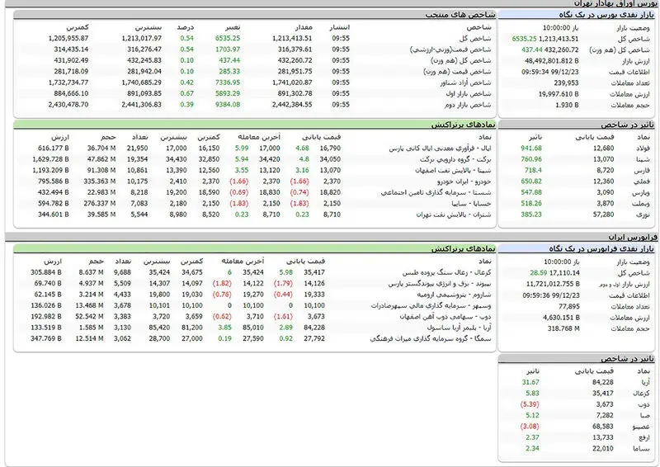This screenshot has height=467, width=660.
Task: Click Farabourse market value '11,721,012.755 B'
Action: [x=553, y=284]
